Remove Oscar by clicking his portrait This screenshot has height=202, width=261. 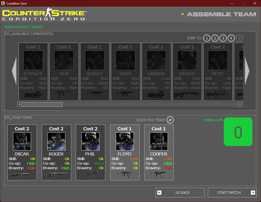[22, 141]
